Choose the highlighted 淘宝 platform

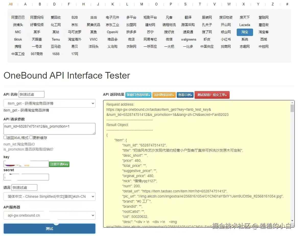click(x=245, y=32)
